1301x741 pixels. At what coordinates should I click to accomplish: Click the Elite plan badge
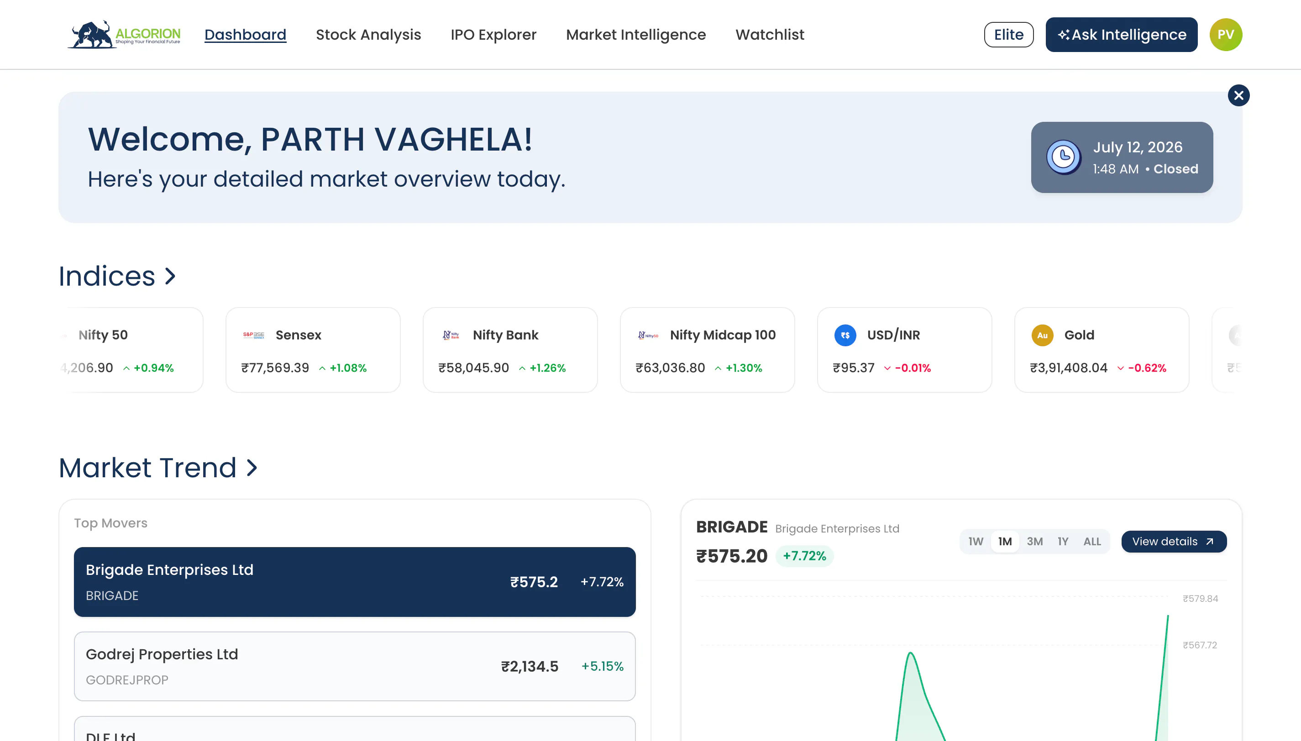coord(1008,35)
